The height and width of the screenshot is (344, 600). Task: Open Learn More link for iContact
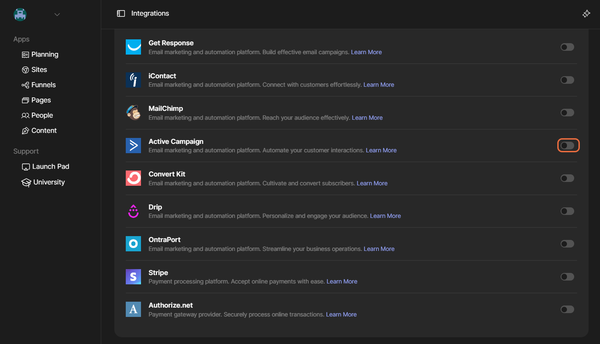[x=379, y=85]
